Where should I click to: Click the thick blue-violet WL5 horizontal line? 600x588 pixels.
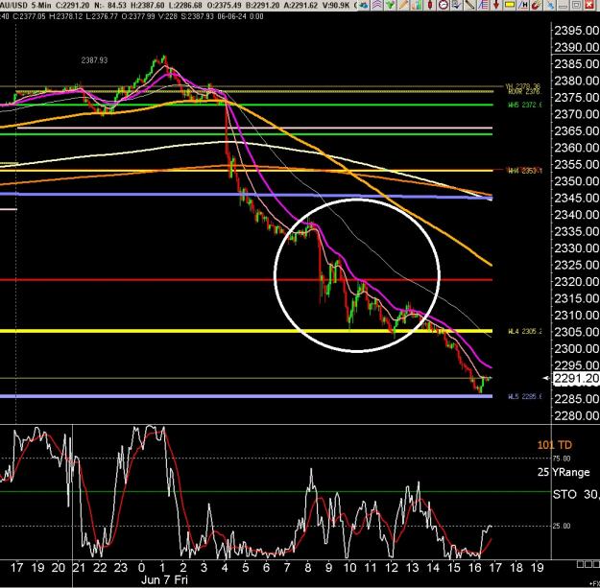[x=246, y=396]
